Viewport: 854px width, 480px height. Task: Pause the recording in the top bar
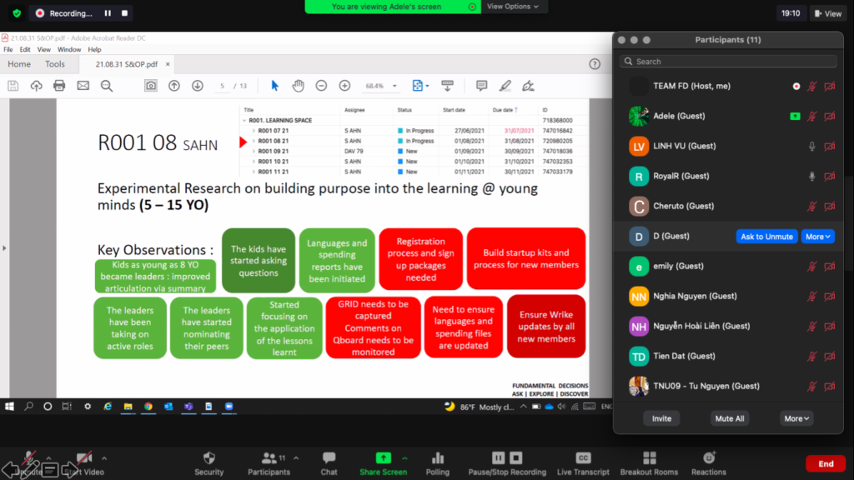coord(108,13)
